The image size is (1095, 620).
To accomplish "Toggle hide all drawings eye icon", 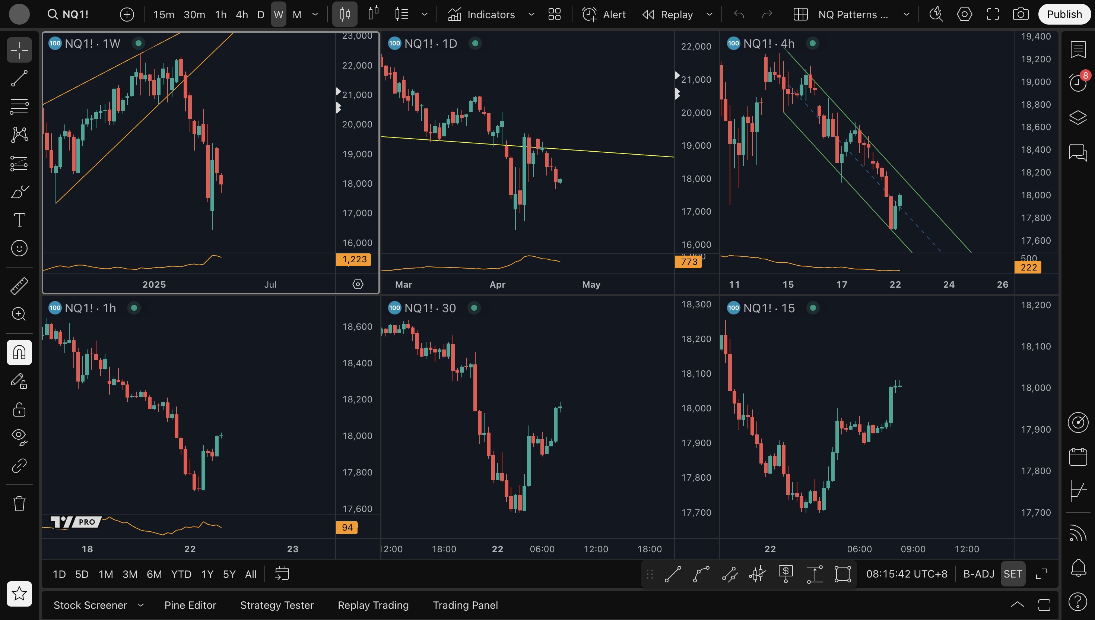I will tap(19, 436).
